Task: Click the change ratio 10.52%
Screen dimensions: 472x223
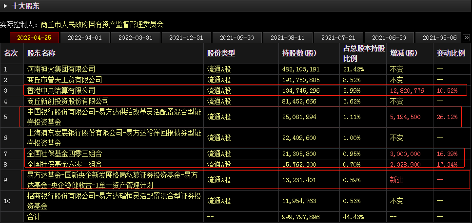Action: pos(447,90)
